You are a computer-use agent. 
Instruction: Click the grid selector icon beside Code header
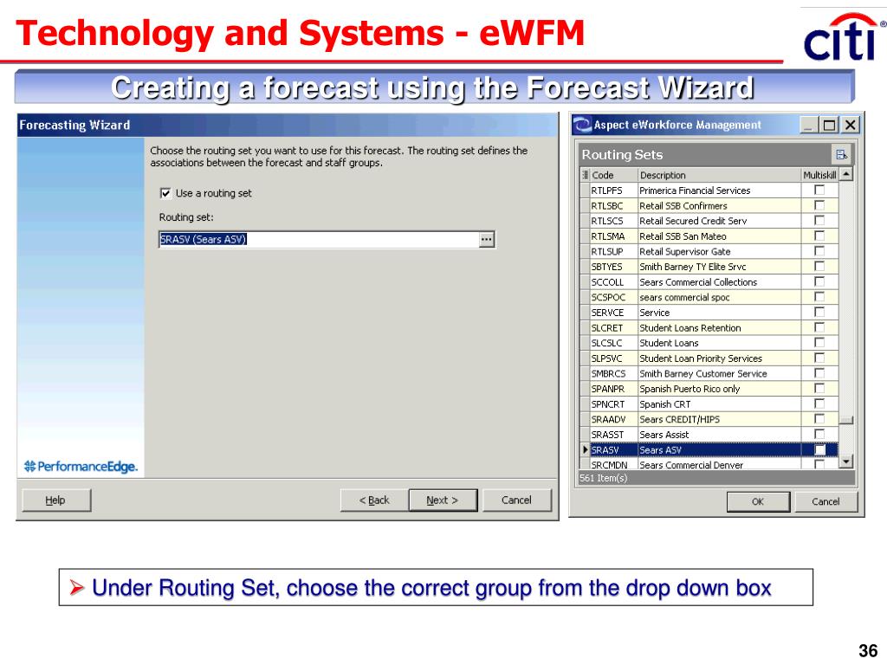pyautogui.click(x=586, y=175)
